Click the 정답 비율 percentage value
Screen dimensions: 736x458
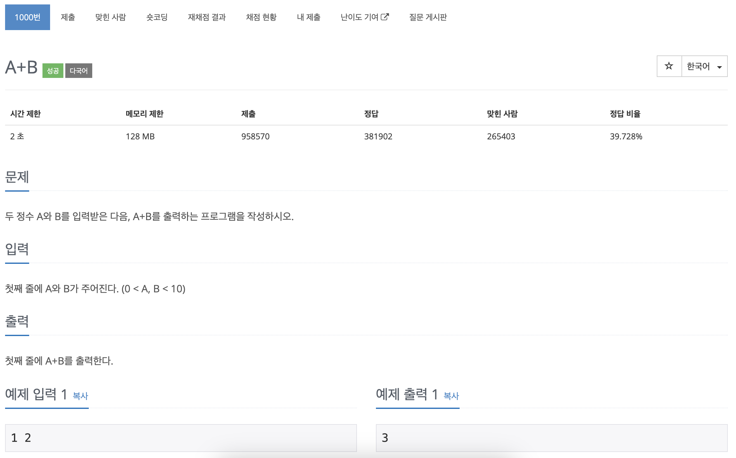point(626,137)
